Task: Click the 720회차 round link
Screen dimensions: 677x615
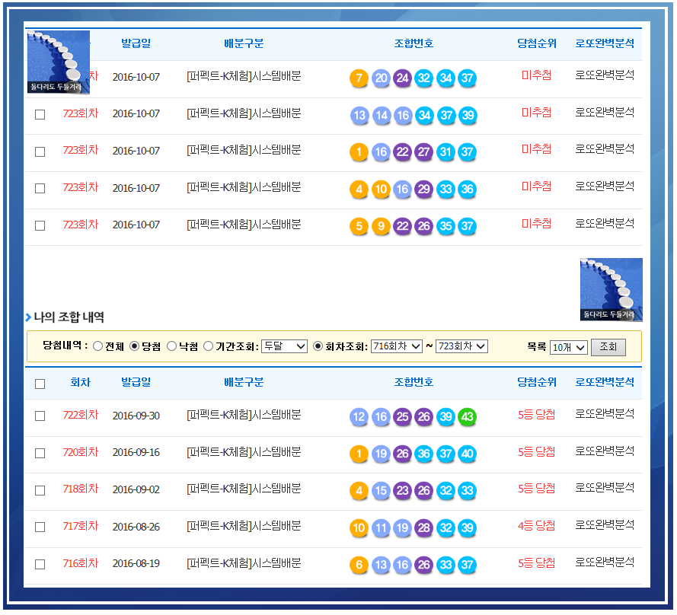Action: (x=80, y=452)
